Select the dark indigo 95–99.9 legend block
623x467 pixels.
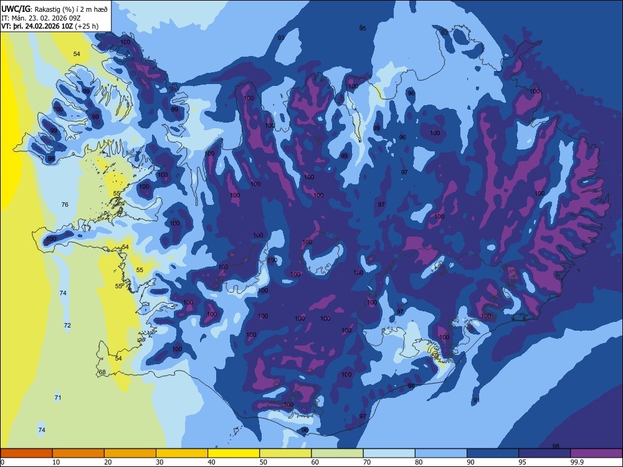(x=545, y=453)
